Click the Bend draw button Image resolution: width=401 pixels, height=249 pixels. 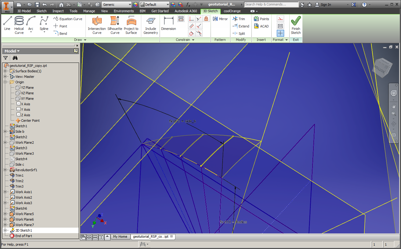click(x=60, y=34)
